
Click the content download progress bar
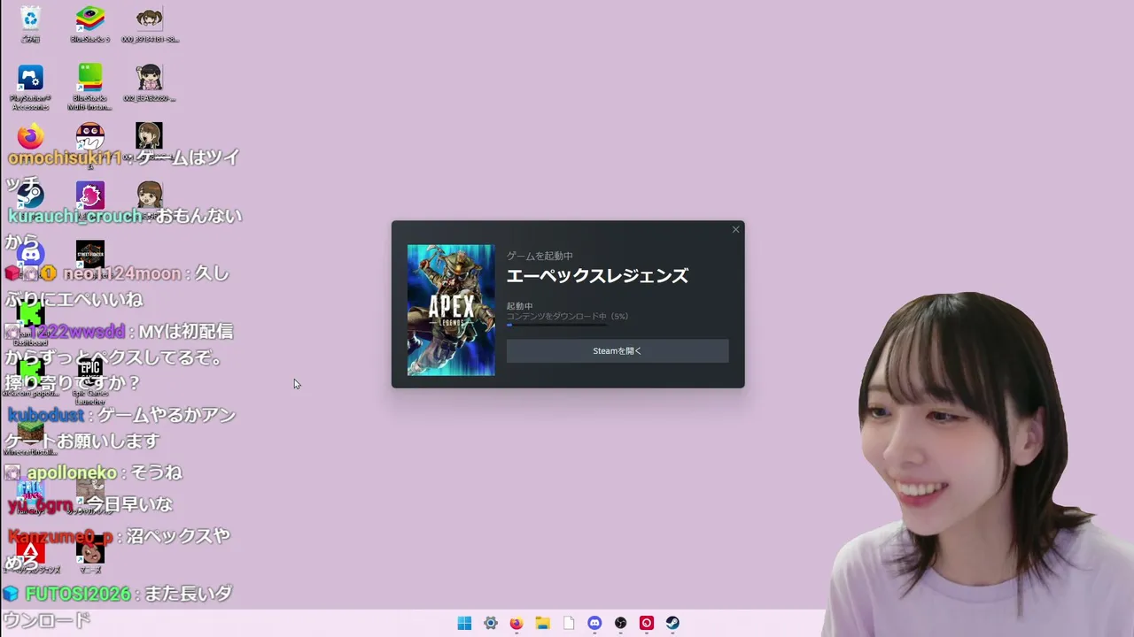click(556, 326)
